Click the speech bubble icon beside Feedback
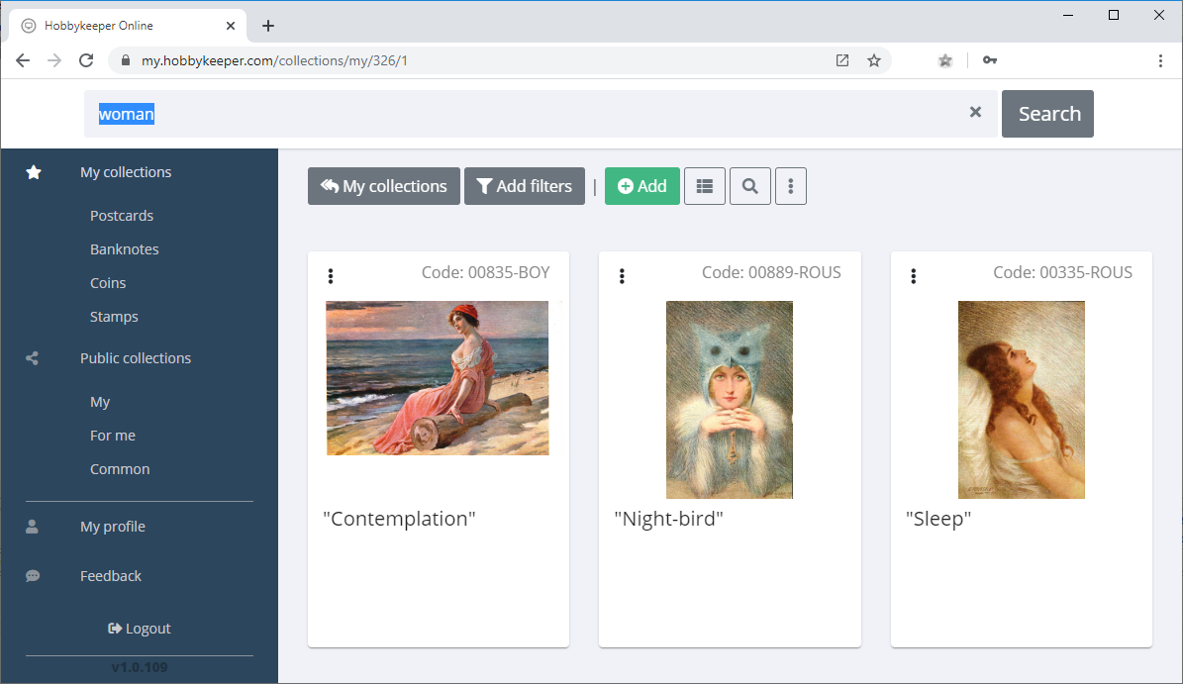Image resolution: width=1183 pixels, height=684 pixels. click(x=33, y=576)
